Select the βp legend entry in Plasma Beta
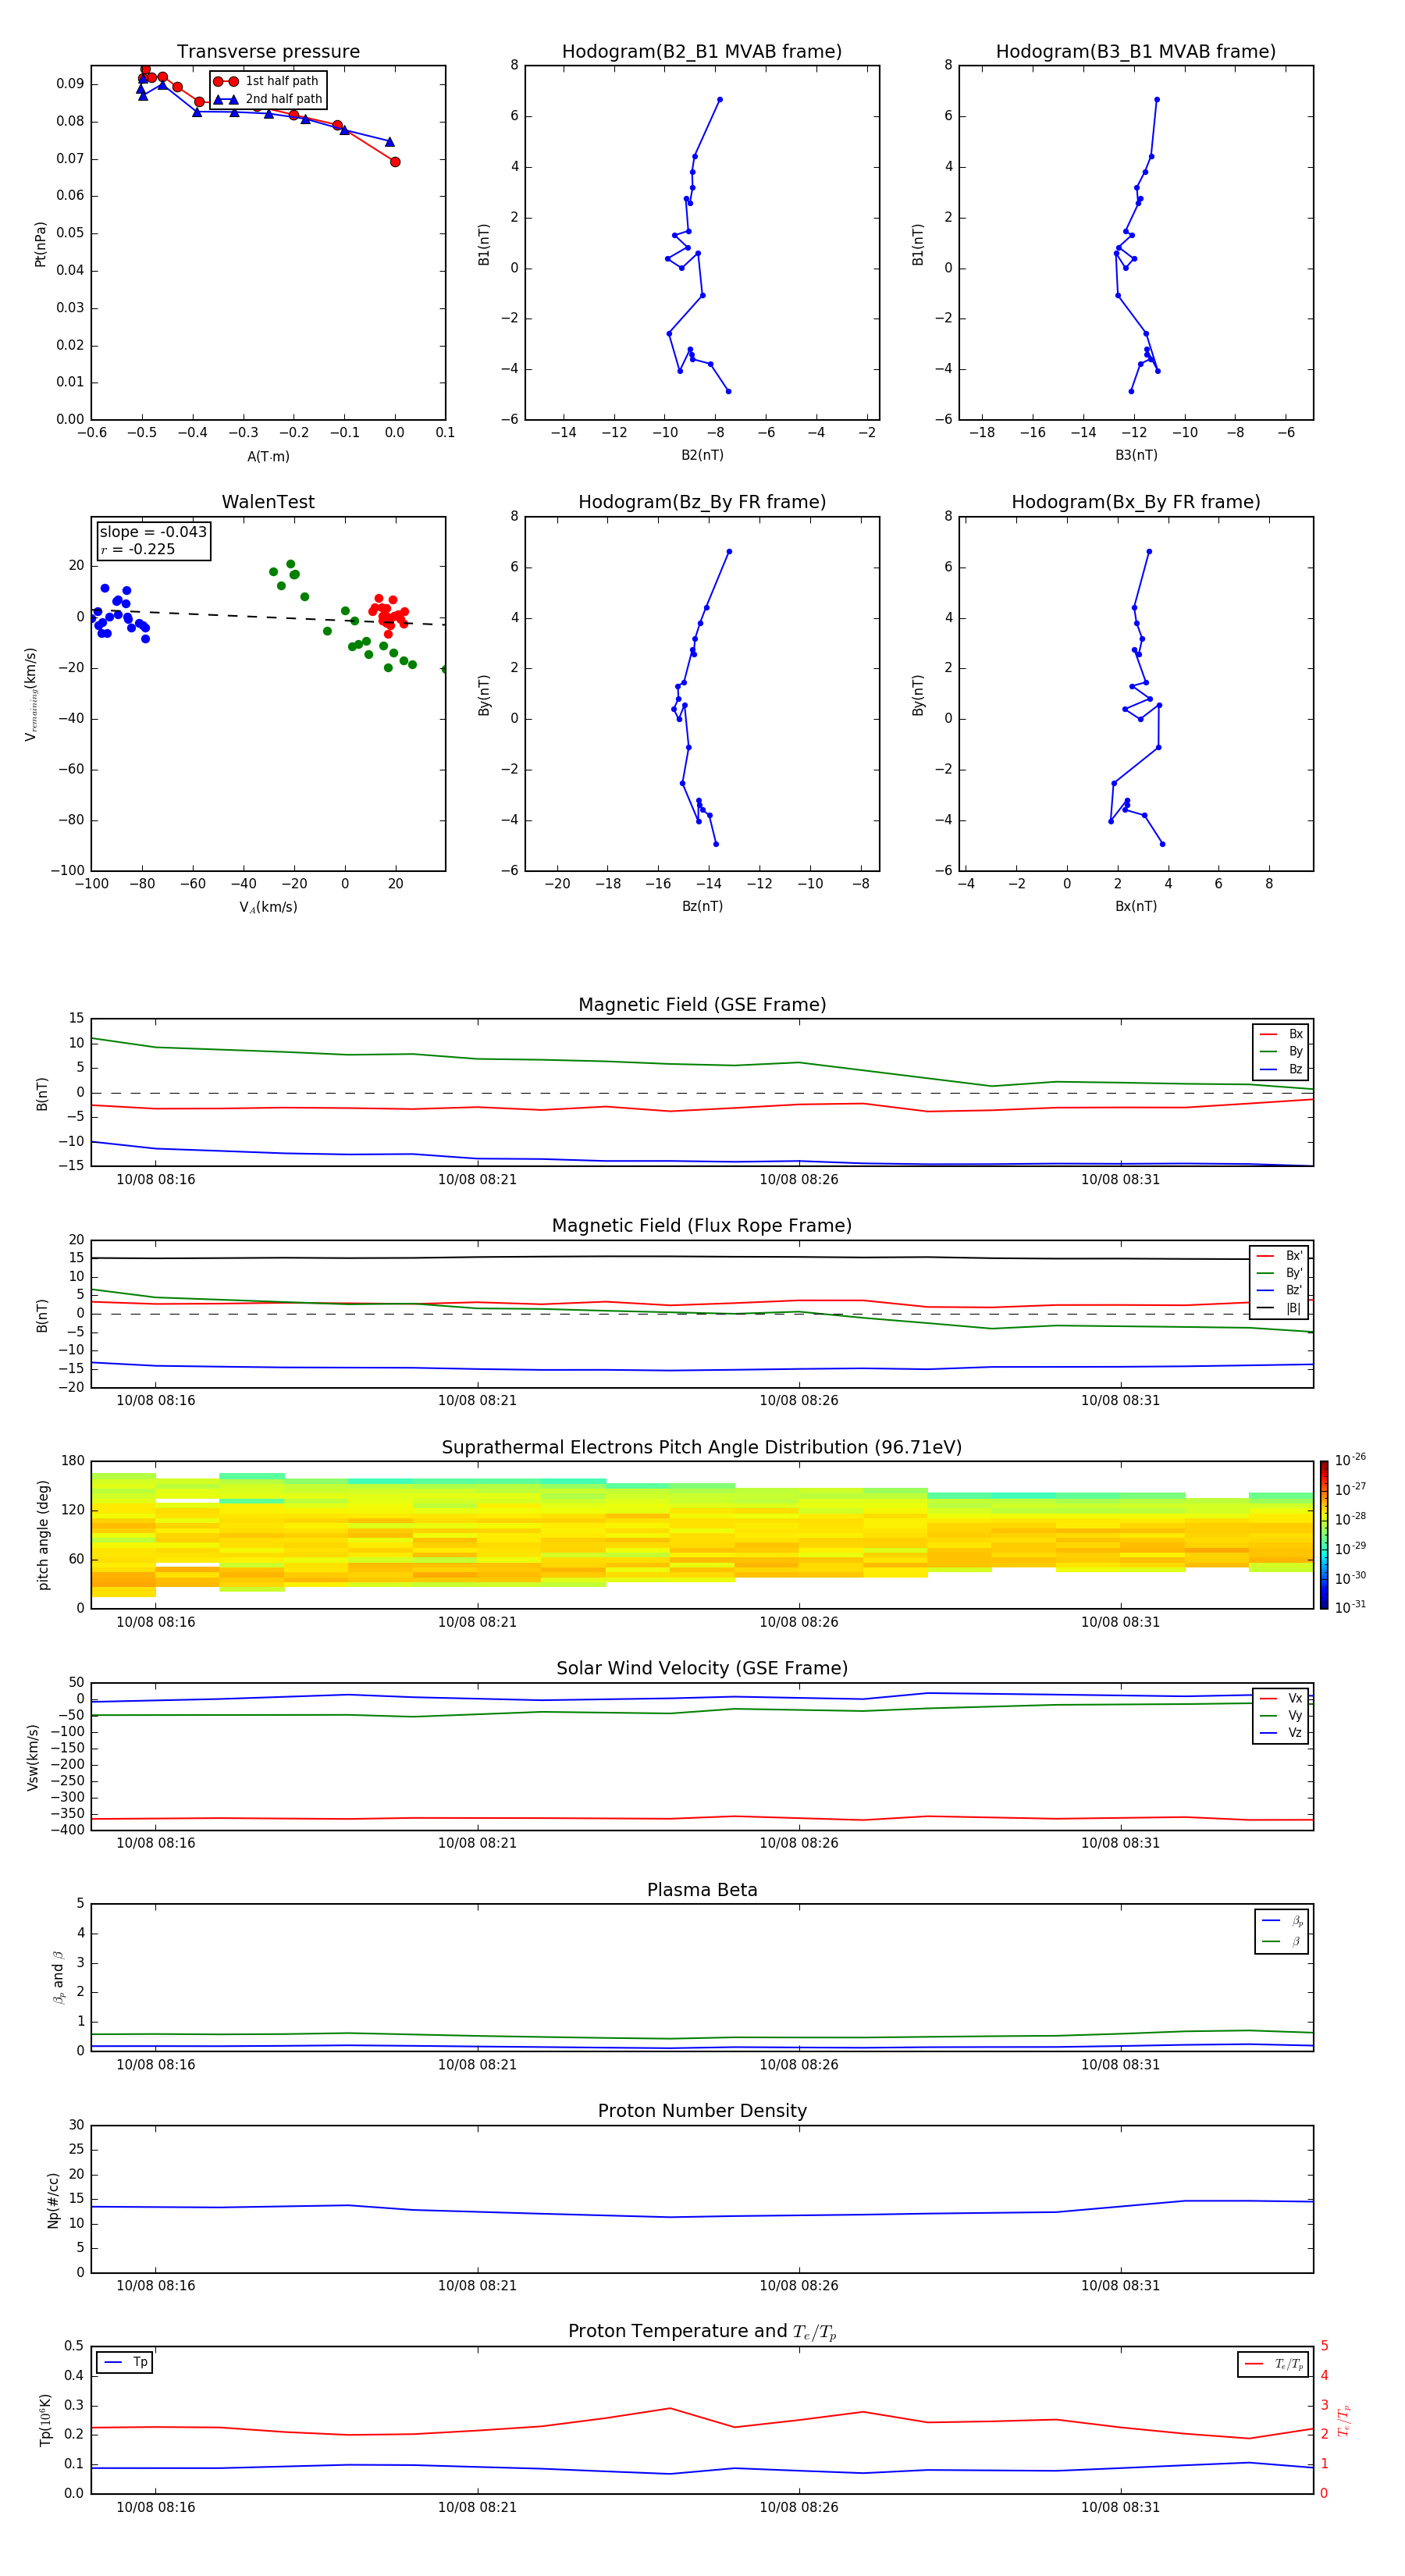Image resolution: width=1405 pixels, height=2576 pixels. 1282,1921
